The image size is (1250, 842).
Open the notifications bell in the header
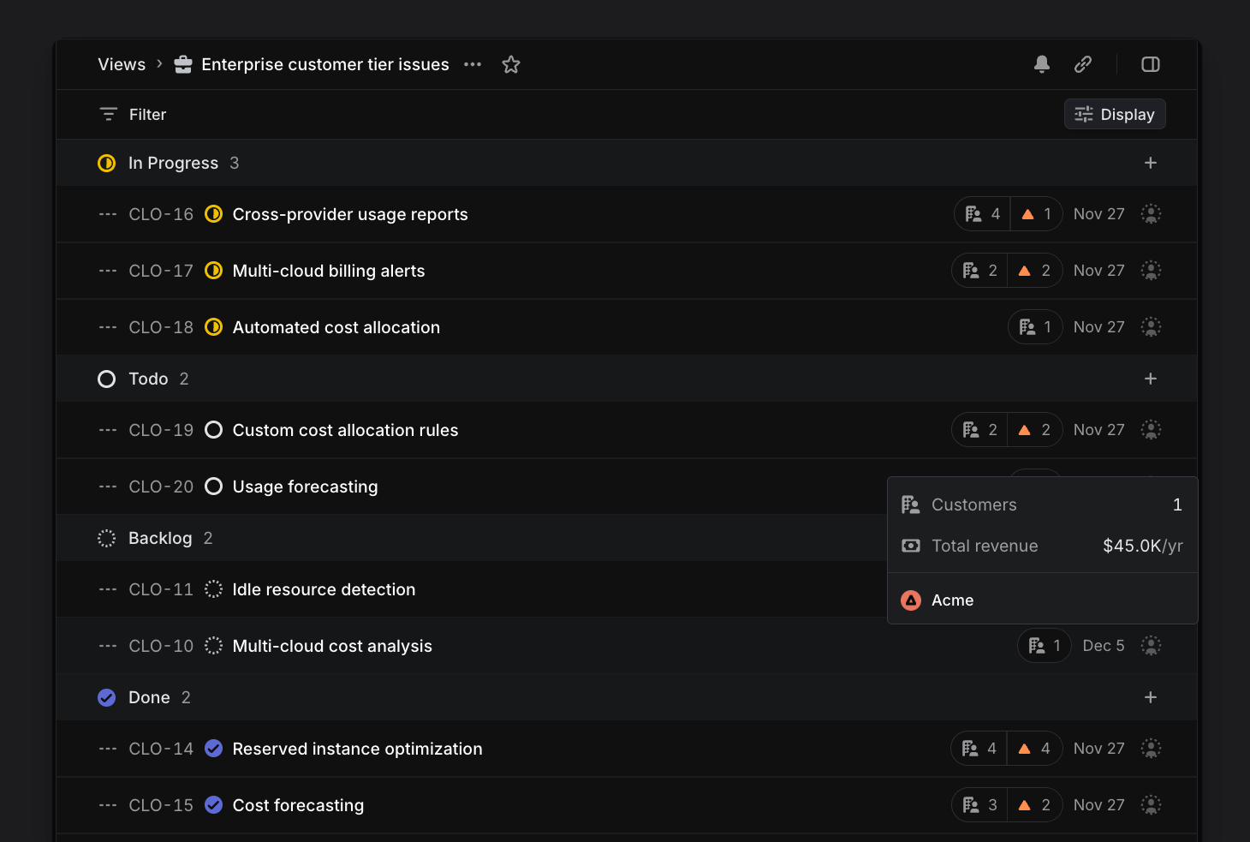pos(1041,64)
